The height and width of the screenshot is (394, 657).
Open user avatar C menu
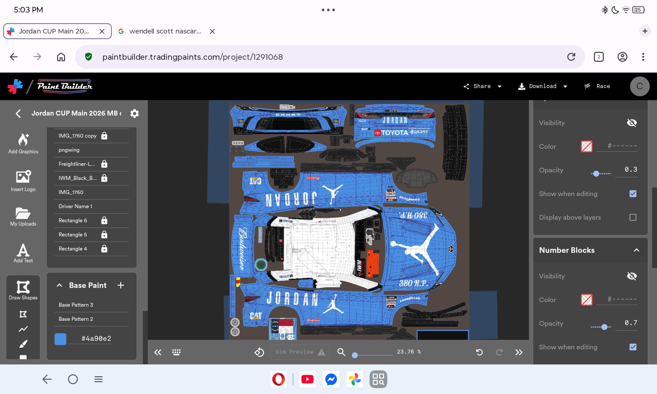point(640,86)
